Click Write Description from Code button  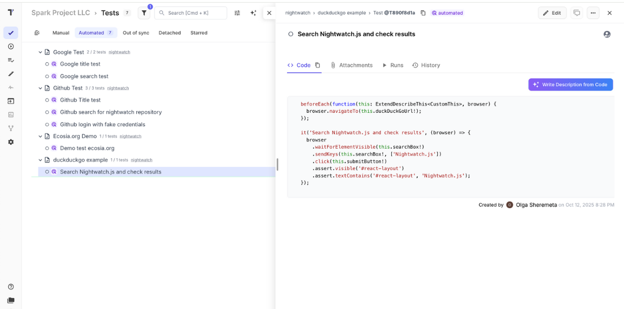coord(570,85)
